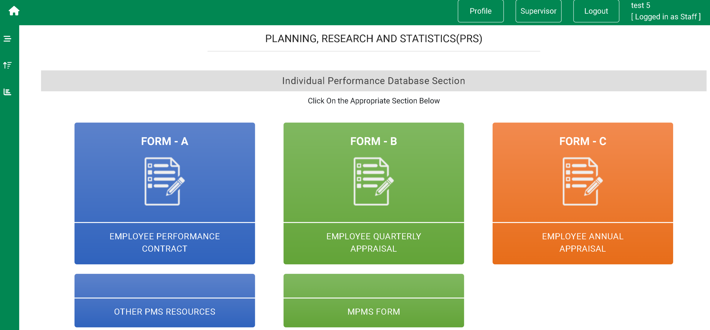Open Other PMS Resources card
This screenshot has width=710, height=330.
(164, 312)
